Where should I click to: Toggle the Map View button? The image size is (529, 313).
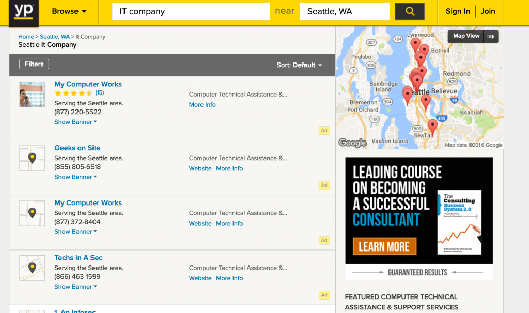(x=475, y=36)
